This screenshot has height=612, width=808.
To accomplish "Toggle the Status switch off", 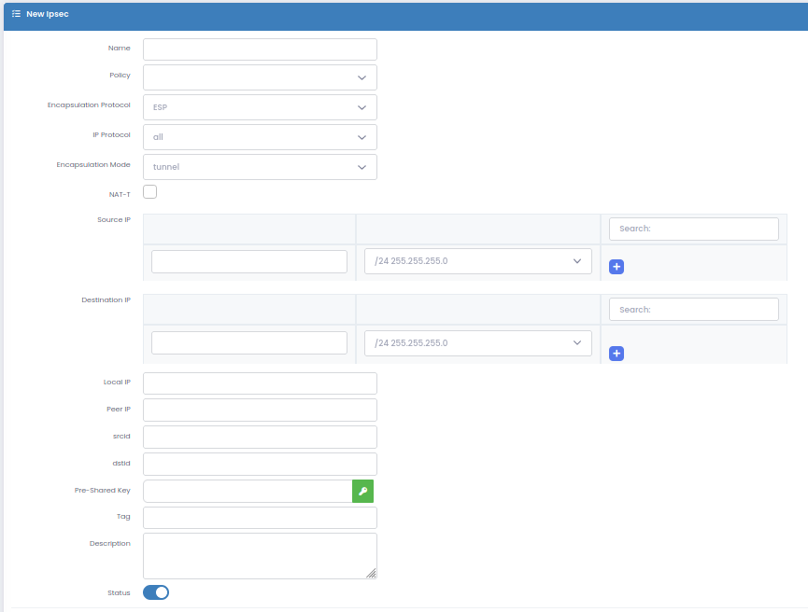I will point(156,592).
